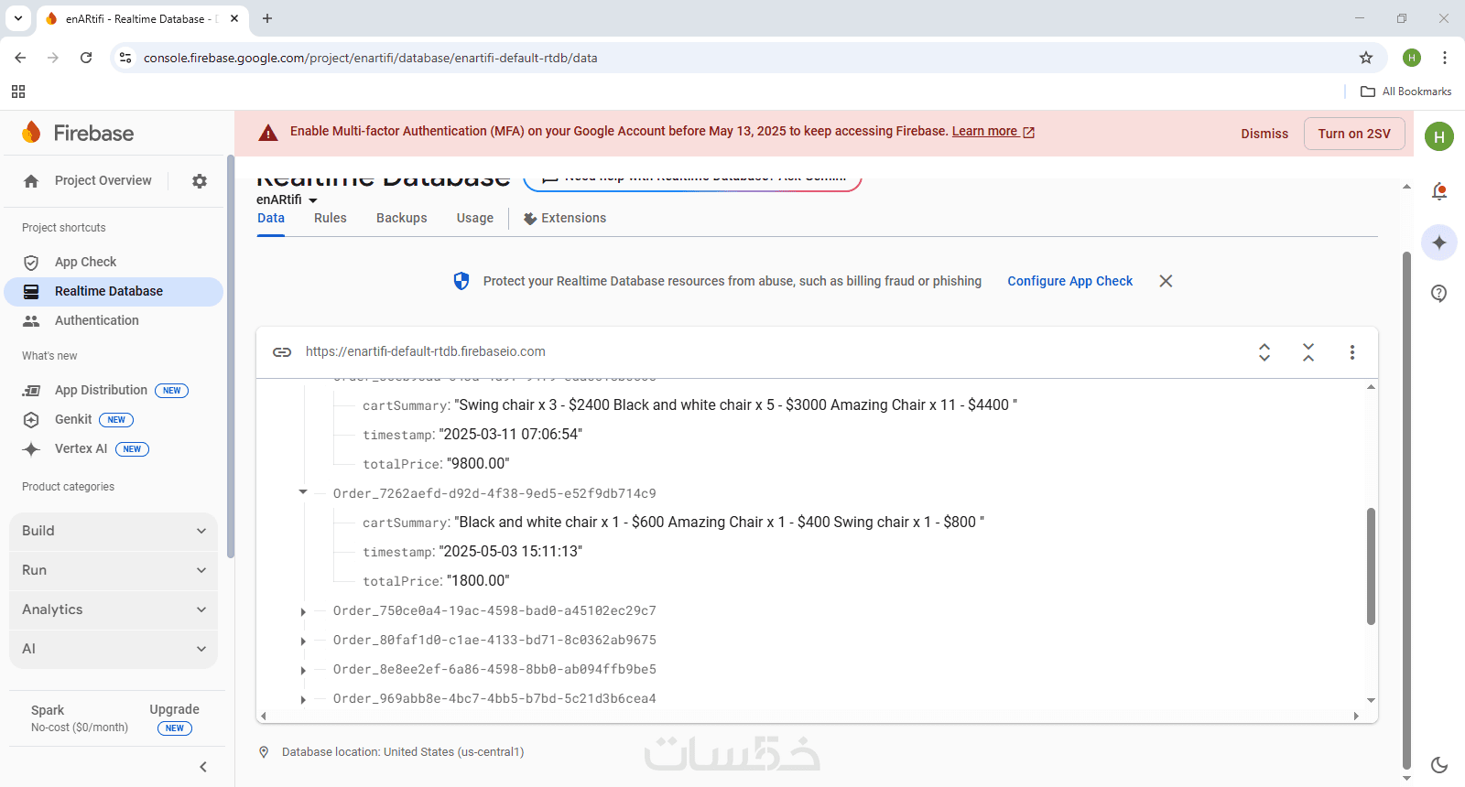The image size is (1465, 787).
Task: Open the Backups tab
Action: point(401,218)
